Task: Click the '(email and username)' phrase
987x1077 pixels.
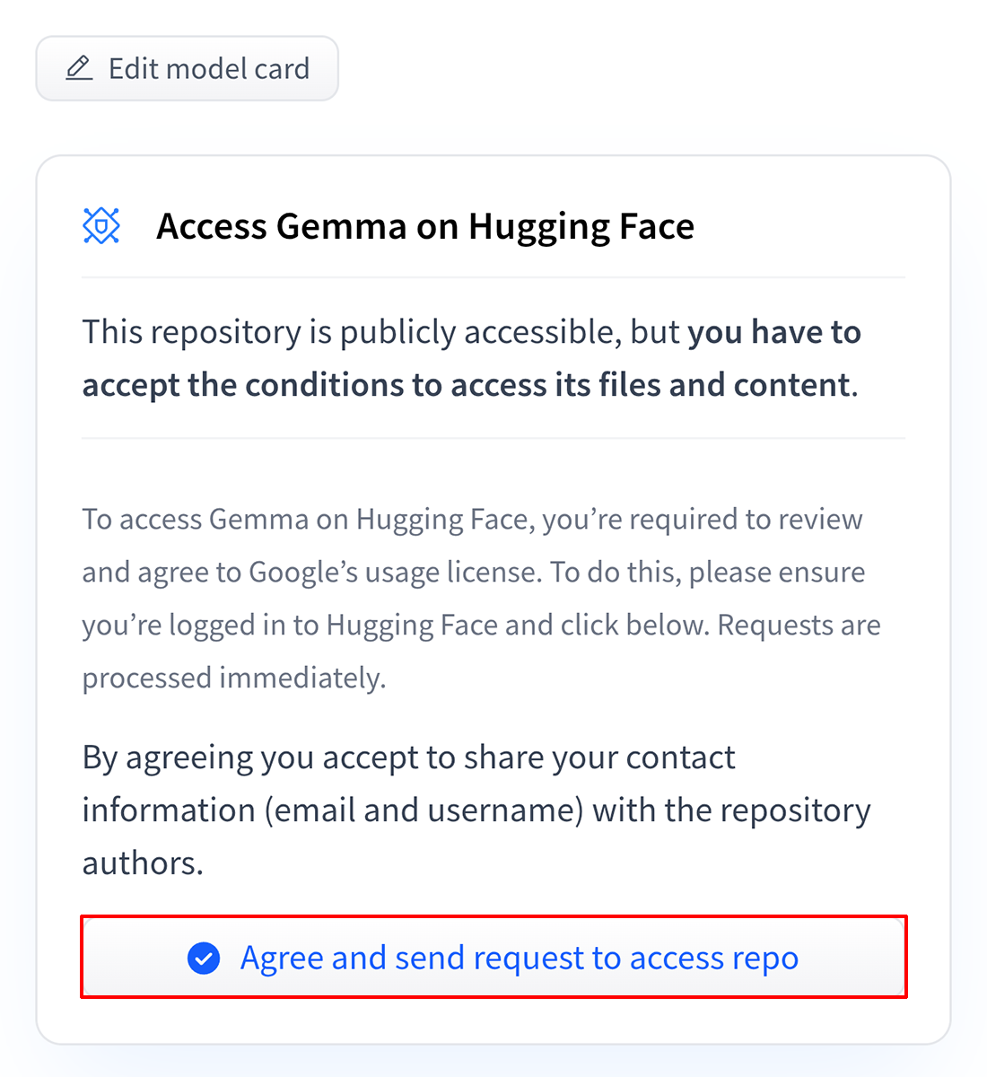Action: (x=424, y=810)
